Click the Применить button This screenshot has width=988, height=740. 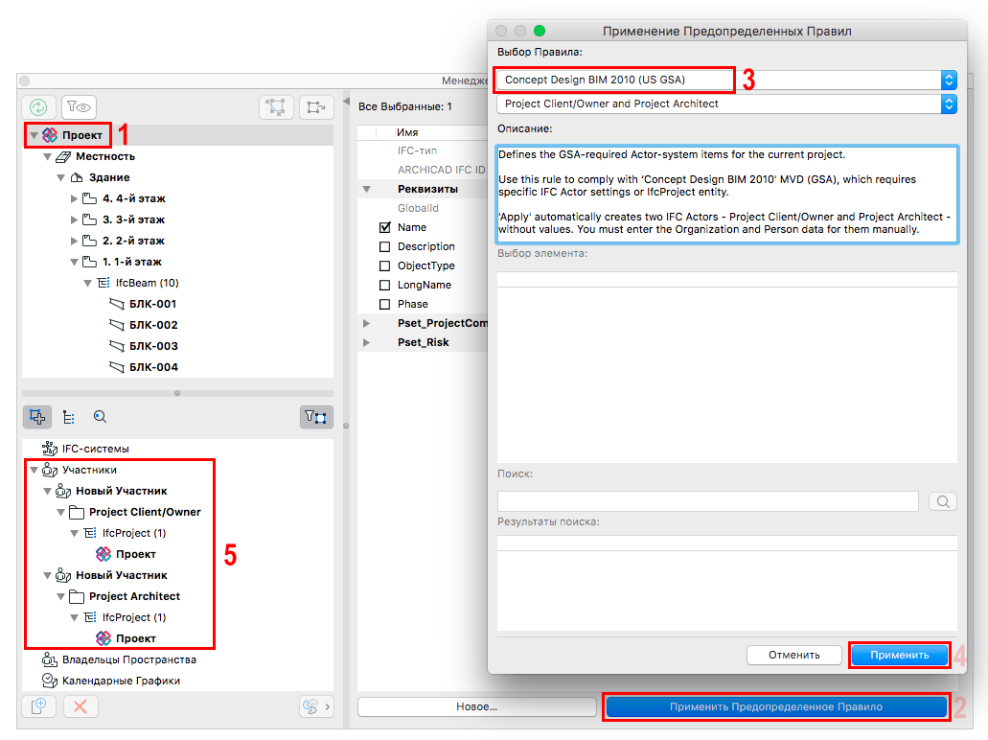click(x=899, y=655)
